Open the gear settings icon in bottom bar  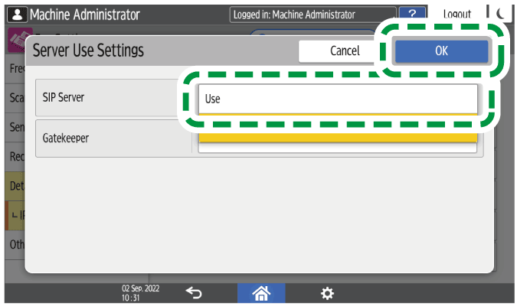[x=327, y=293]
